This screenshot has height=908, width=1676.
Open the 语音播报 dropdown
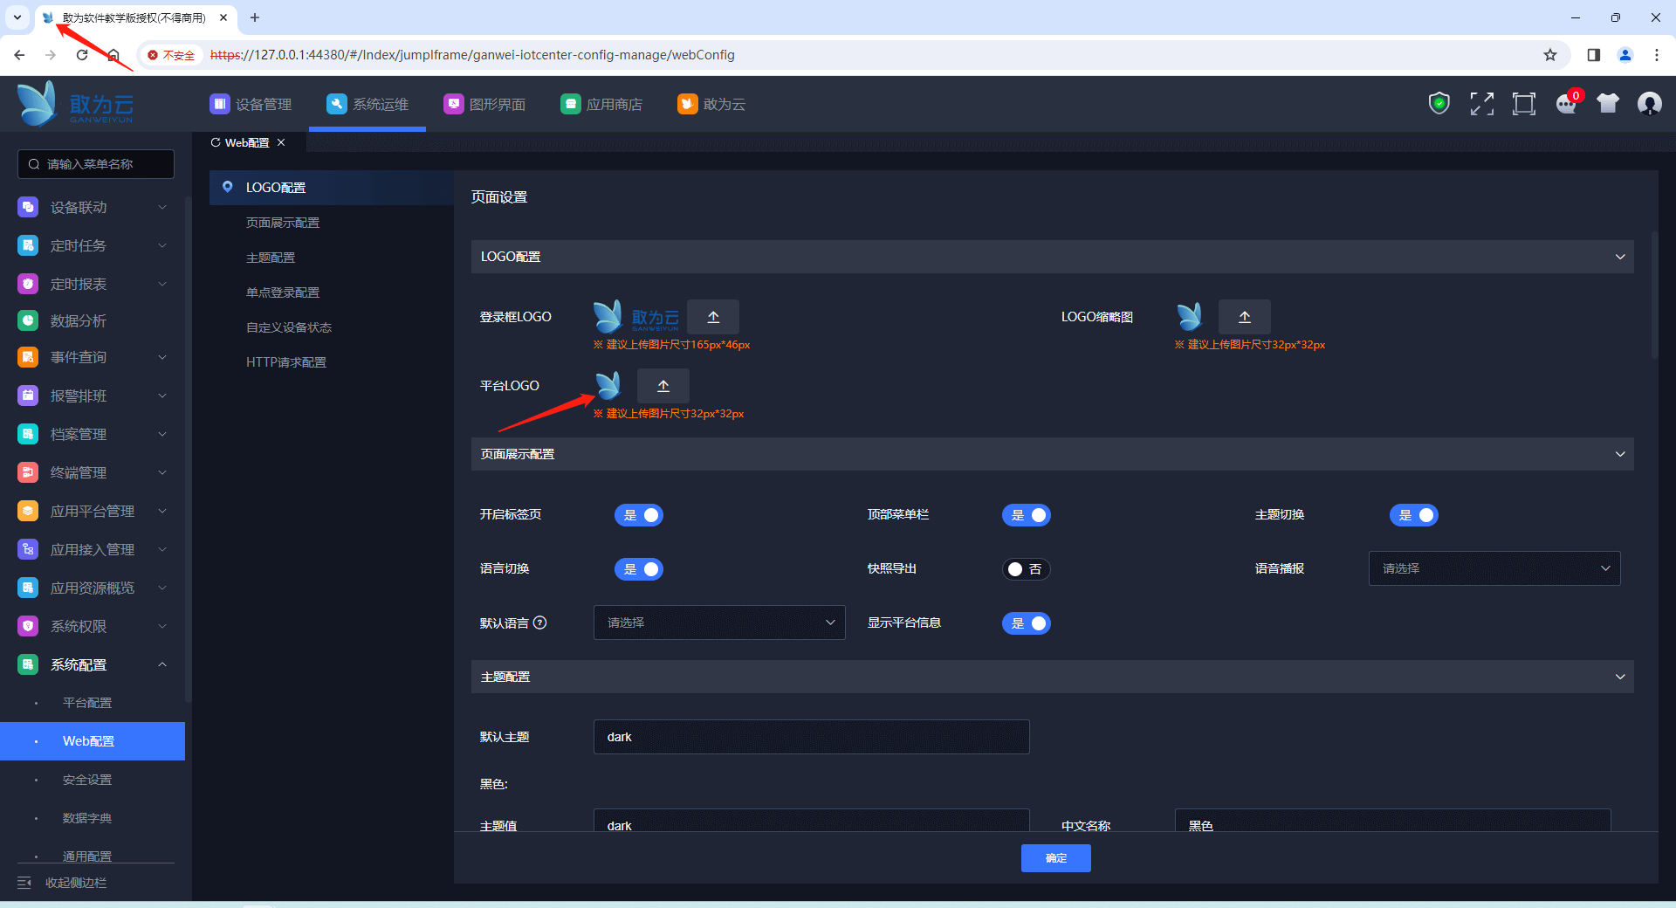(1494, 568)
